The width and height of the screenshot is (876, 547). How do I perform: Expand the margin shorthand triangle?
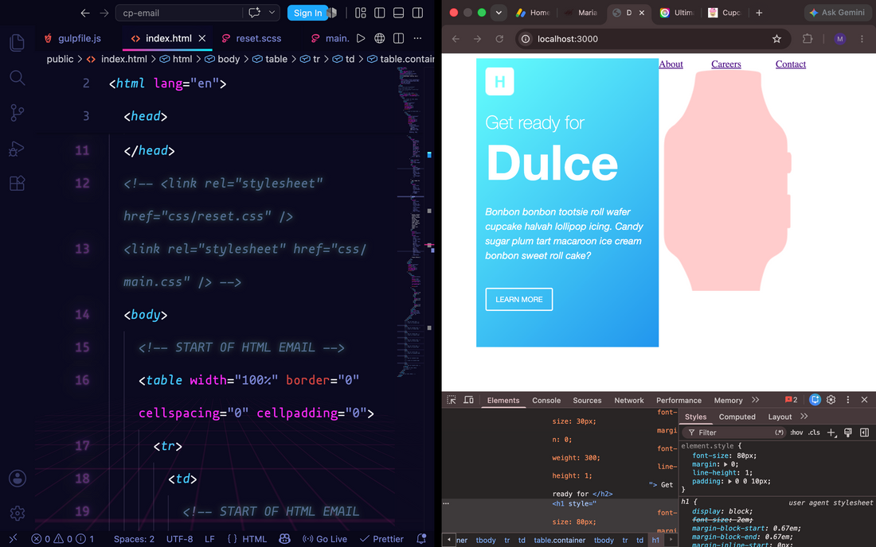pos(725,464)
